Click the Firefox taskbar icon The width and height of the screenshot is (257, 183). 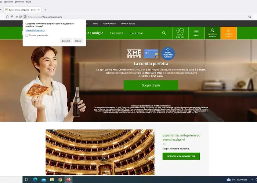tap(69, 180)
